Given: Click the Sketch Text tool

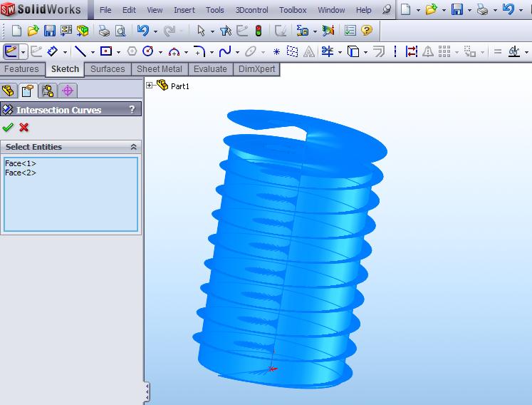Looking at the screenshot, I should coord(309,51).
